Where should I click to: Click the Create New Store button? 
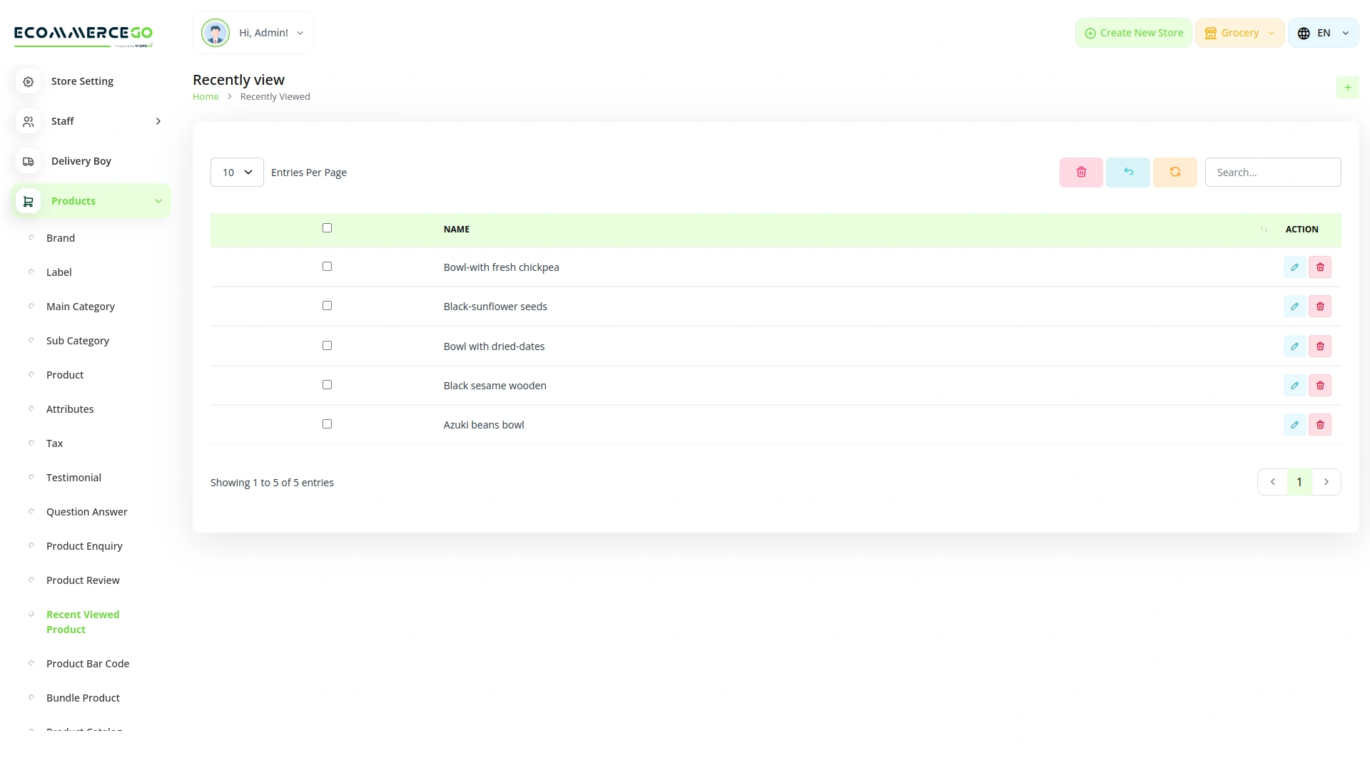click(1133, 32)
